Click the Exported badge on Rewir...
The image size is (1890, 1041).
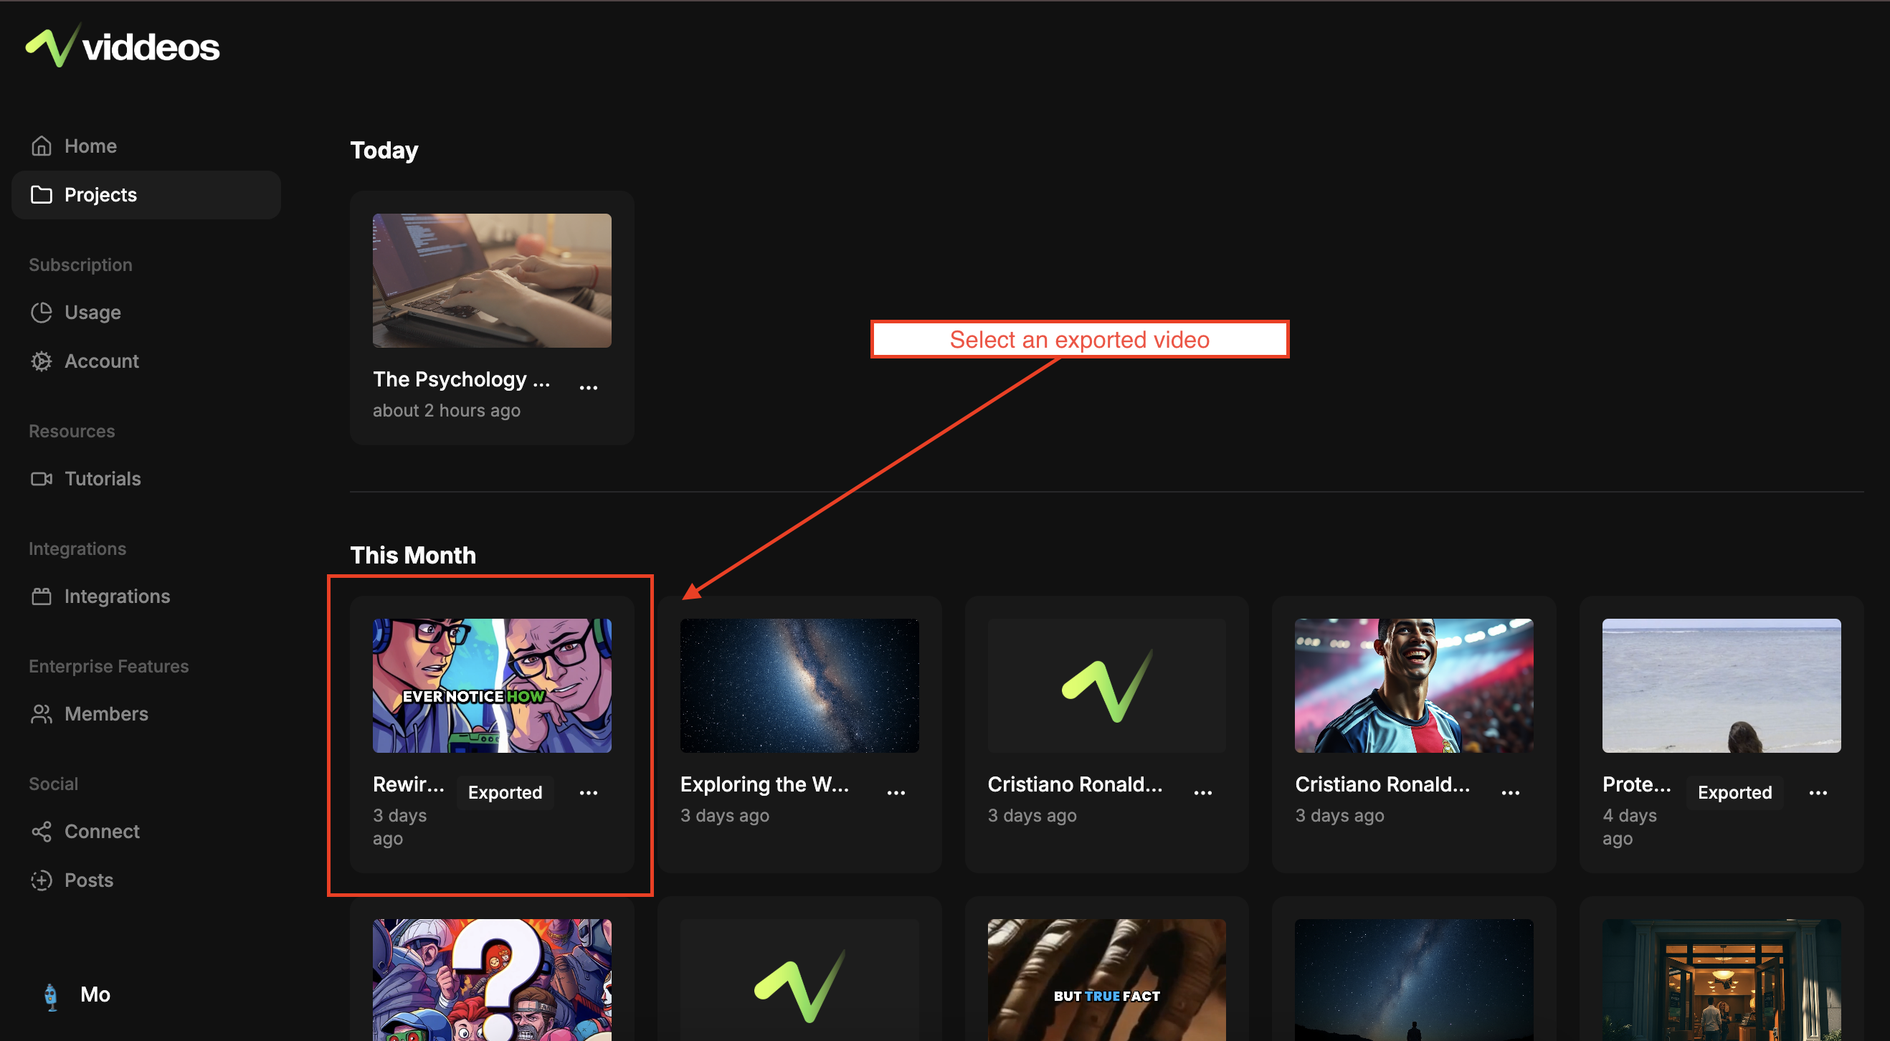tap(505, 792)
